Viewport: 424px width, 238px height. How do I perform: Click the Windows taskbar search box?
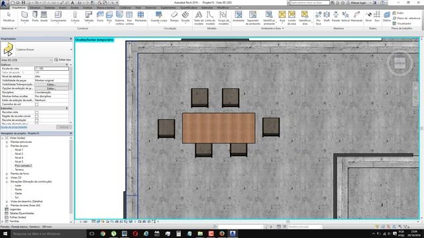pos(48,233)
